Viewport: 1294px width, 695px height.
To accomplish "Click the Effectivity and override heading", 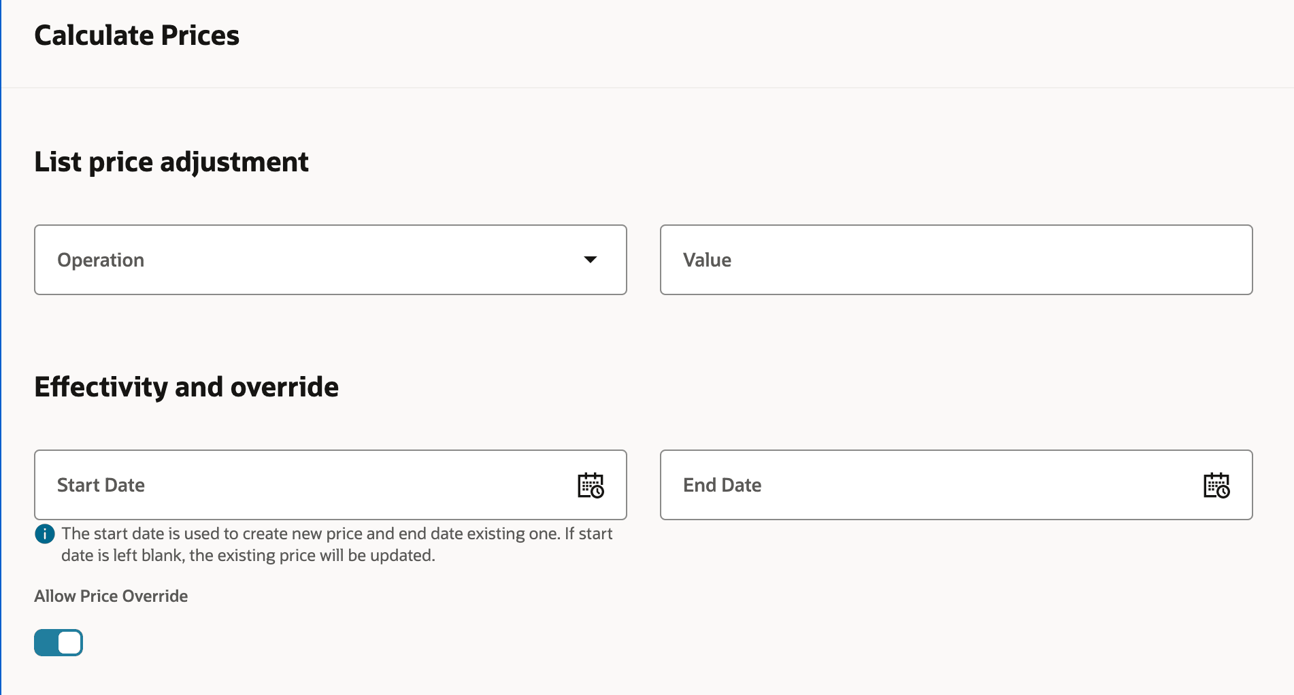I will [x=186, y=387].
